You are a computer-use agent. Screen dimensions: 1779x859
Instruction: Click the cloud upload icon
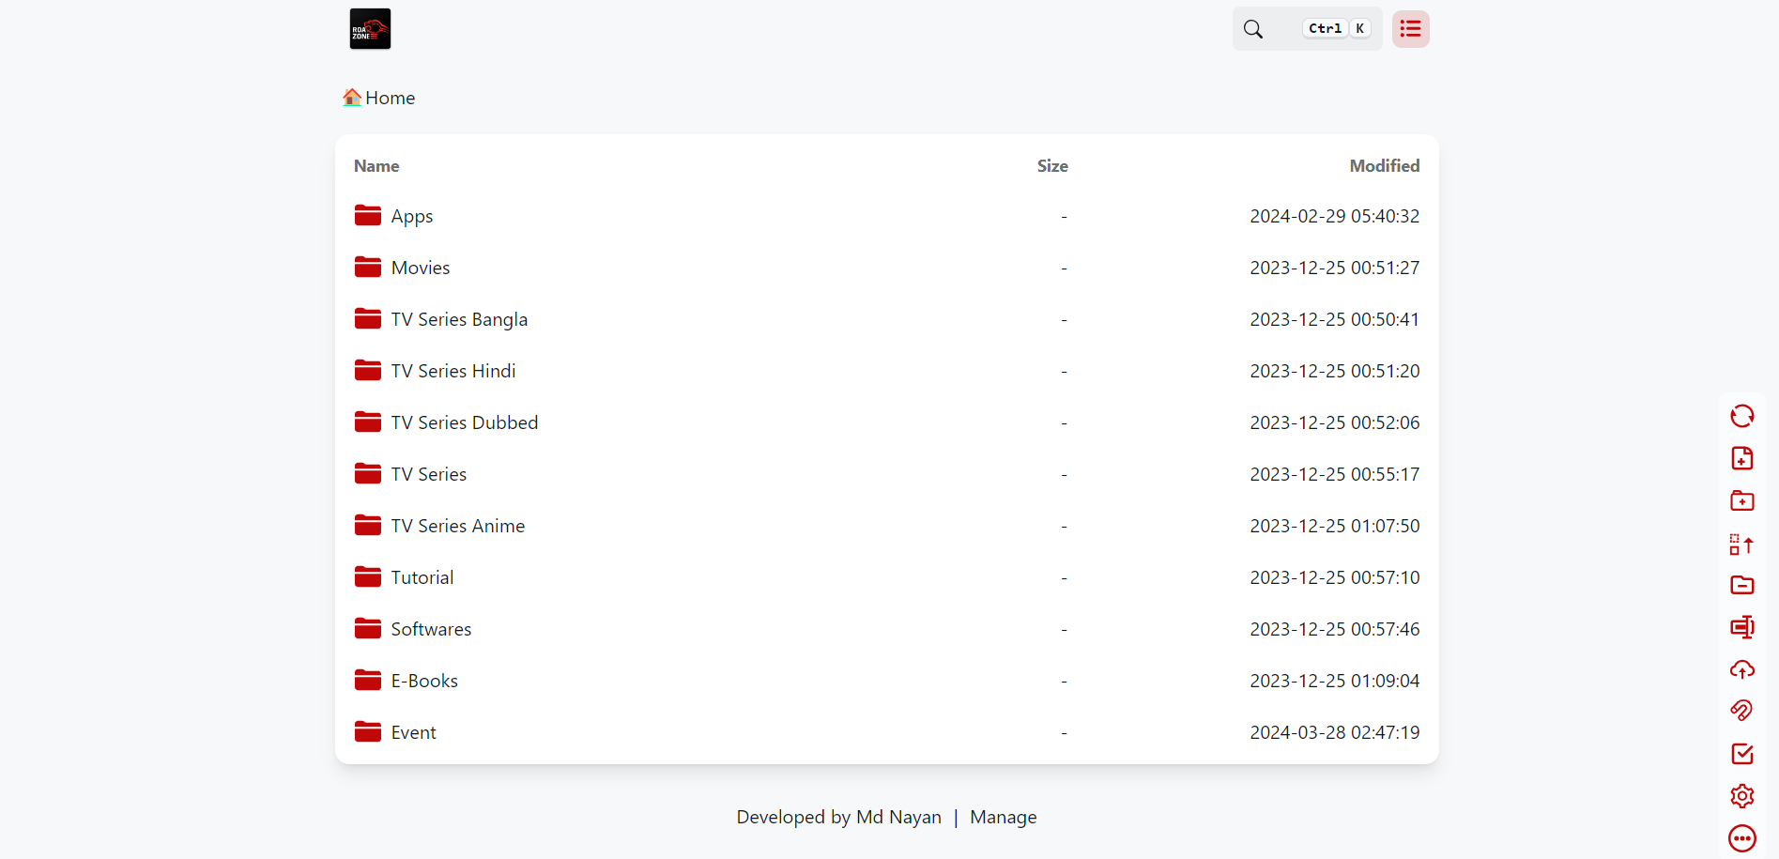[1741, 669]
